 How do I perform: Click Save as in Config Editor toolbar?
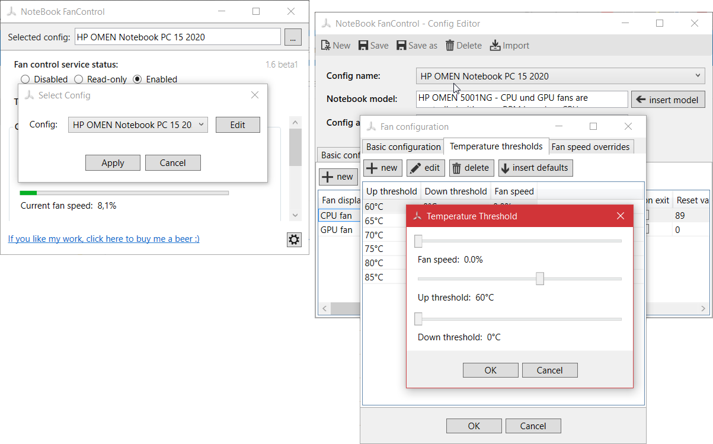417,46
